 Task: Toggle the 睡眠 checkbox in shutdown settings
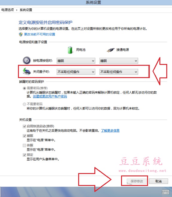25,136
